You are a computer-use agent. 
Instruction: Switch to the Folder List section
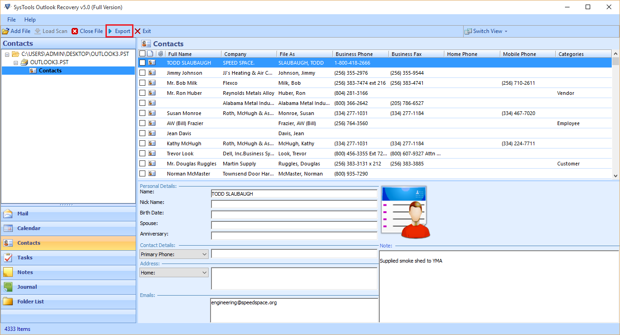point(68,302)
